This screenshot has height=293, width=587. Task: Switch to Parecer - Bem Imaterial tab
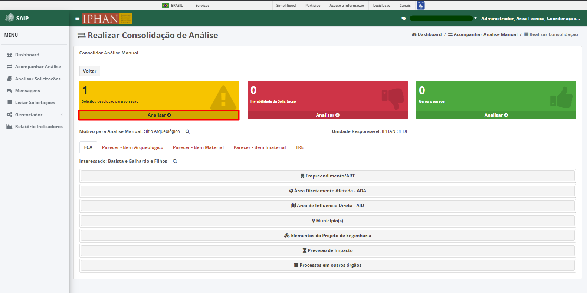[x=259, y=147]
